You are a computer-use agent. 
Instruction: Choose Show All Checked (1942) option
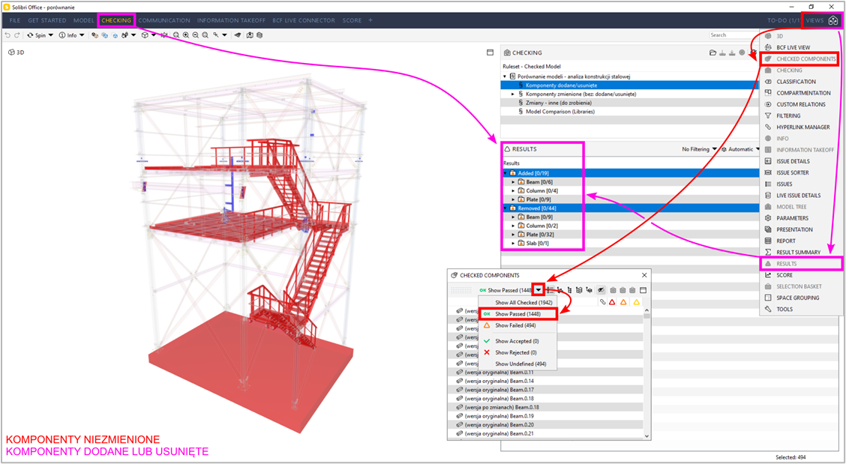pos(518,303)
